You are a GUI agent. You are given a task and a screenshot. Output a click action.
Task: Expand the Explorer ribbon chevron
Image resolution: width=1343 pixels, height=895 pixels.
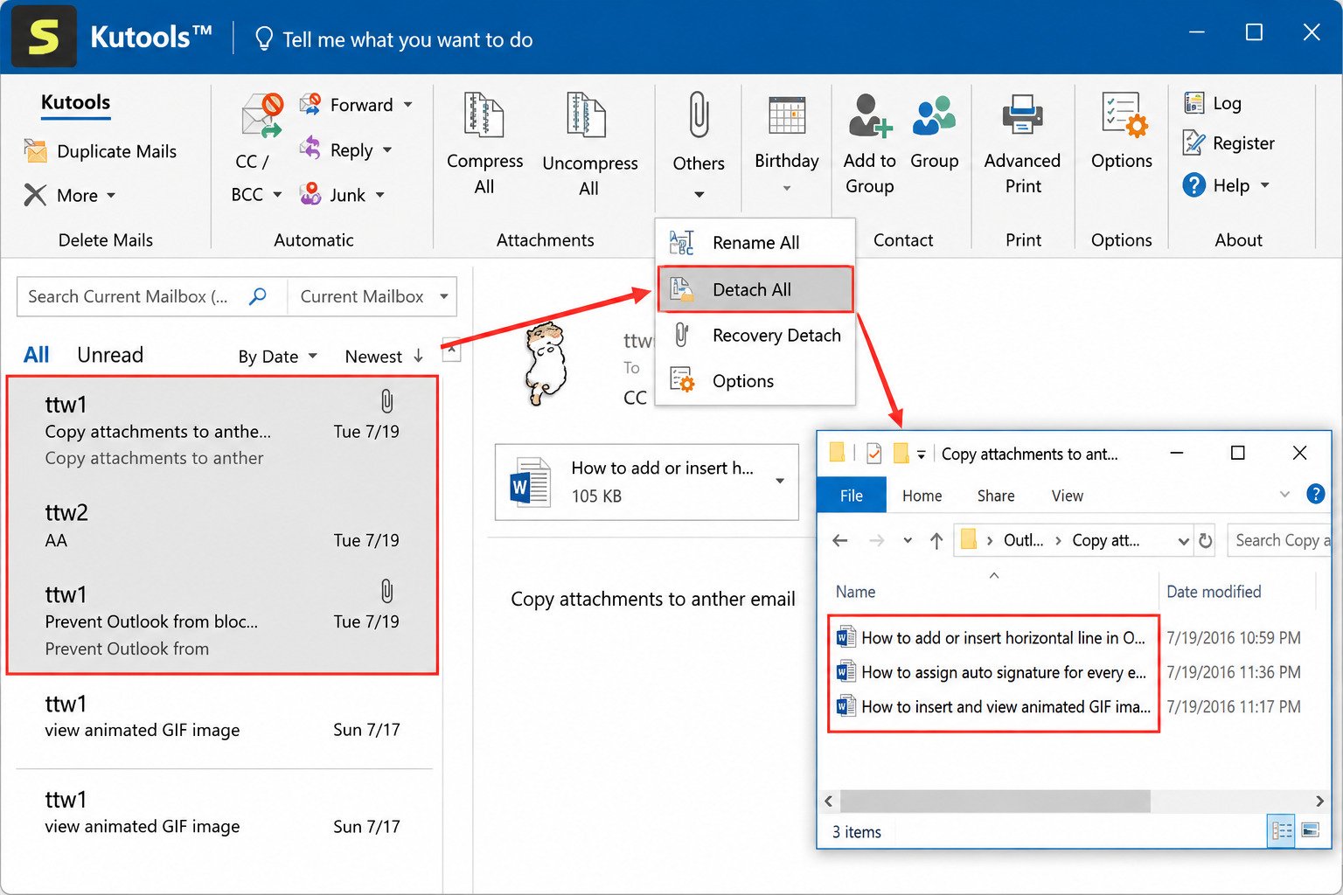1284,495
